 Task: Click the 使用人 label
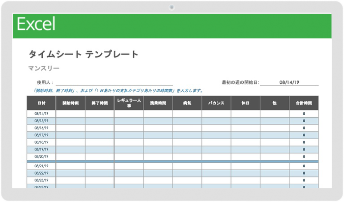(x=45, y=82)
